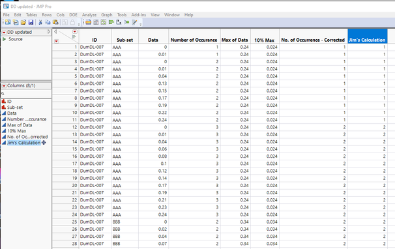395x249 pixels.
Task: Select the Number of Occurance column header
Action: coord(194,36)
